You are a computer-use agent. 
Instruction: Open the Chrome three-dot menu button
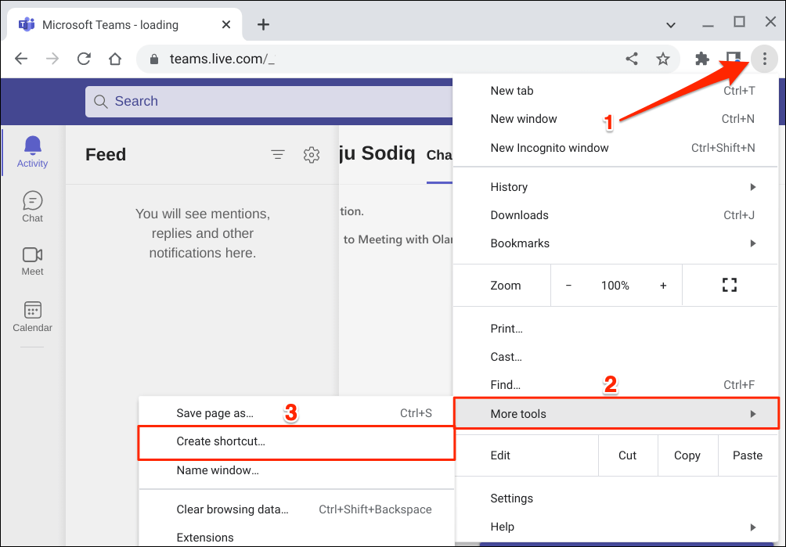pos(764,59)
